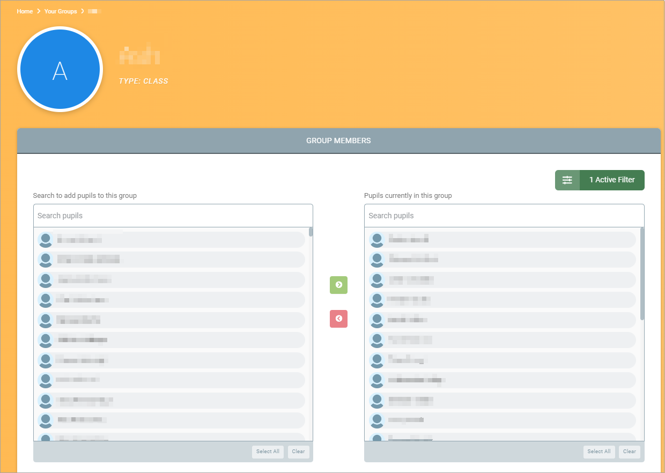665x473 pixels.
Task: Click the GROUP MEMBERS header bar
Action: 338,141
